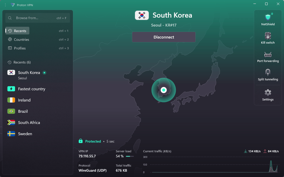The width and height of the screenshot is (284, 177).
Task: Open the Split tunneling icon
Action: [268, 72]
